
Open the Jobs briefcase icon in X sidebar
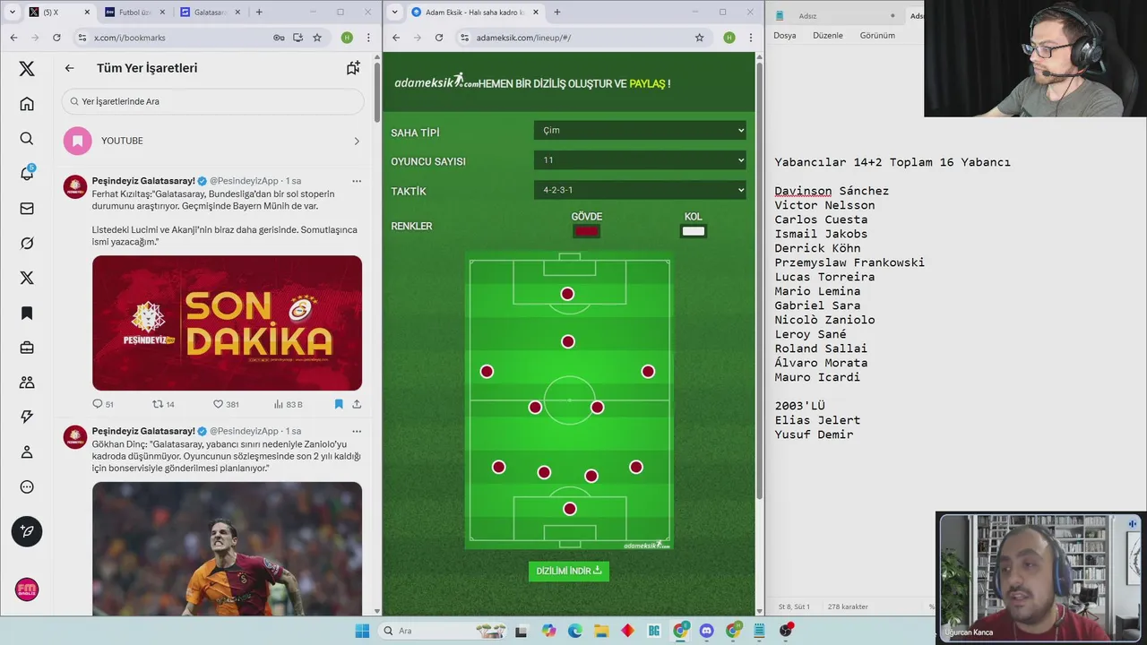coord(27,348)
